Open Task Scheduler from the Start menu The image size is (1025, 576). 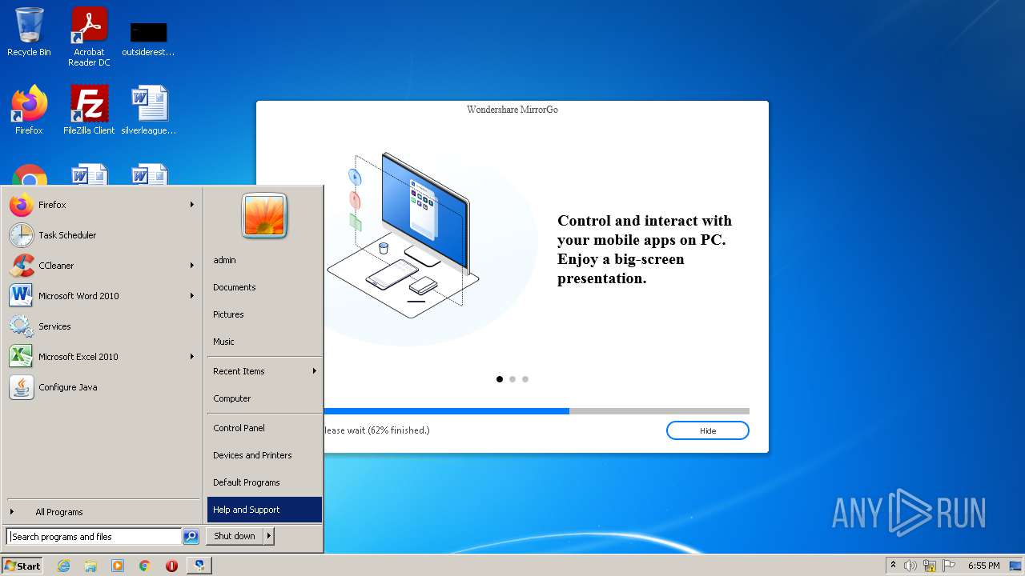point(102,235)
